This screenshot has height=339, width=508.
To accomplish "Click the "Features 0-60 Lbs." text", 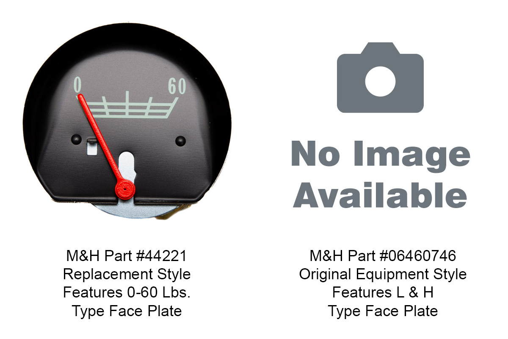I will [127, 292].
